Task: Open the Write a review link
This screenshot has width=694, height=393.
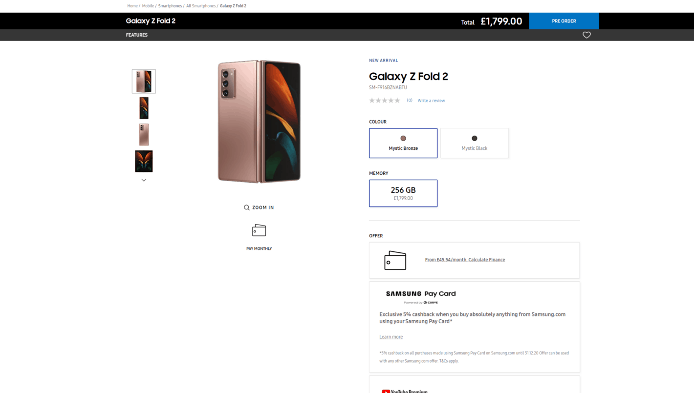Action: (x=431, y=101)
